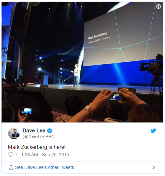Expand the right chevron arrow in the footer
This screenshot has height=176, width=165.
tap(154, 167)
